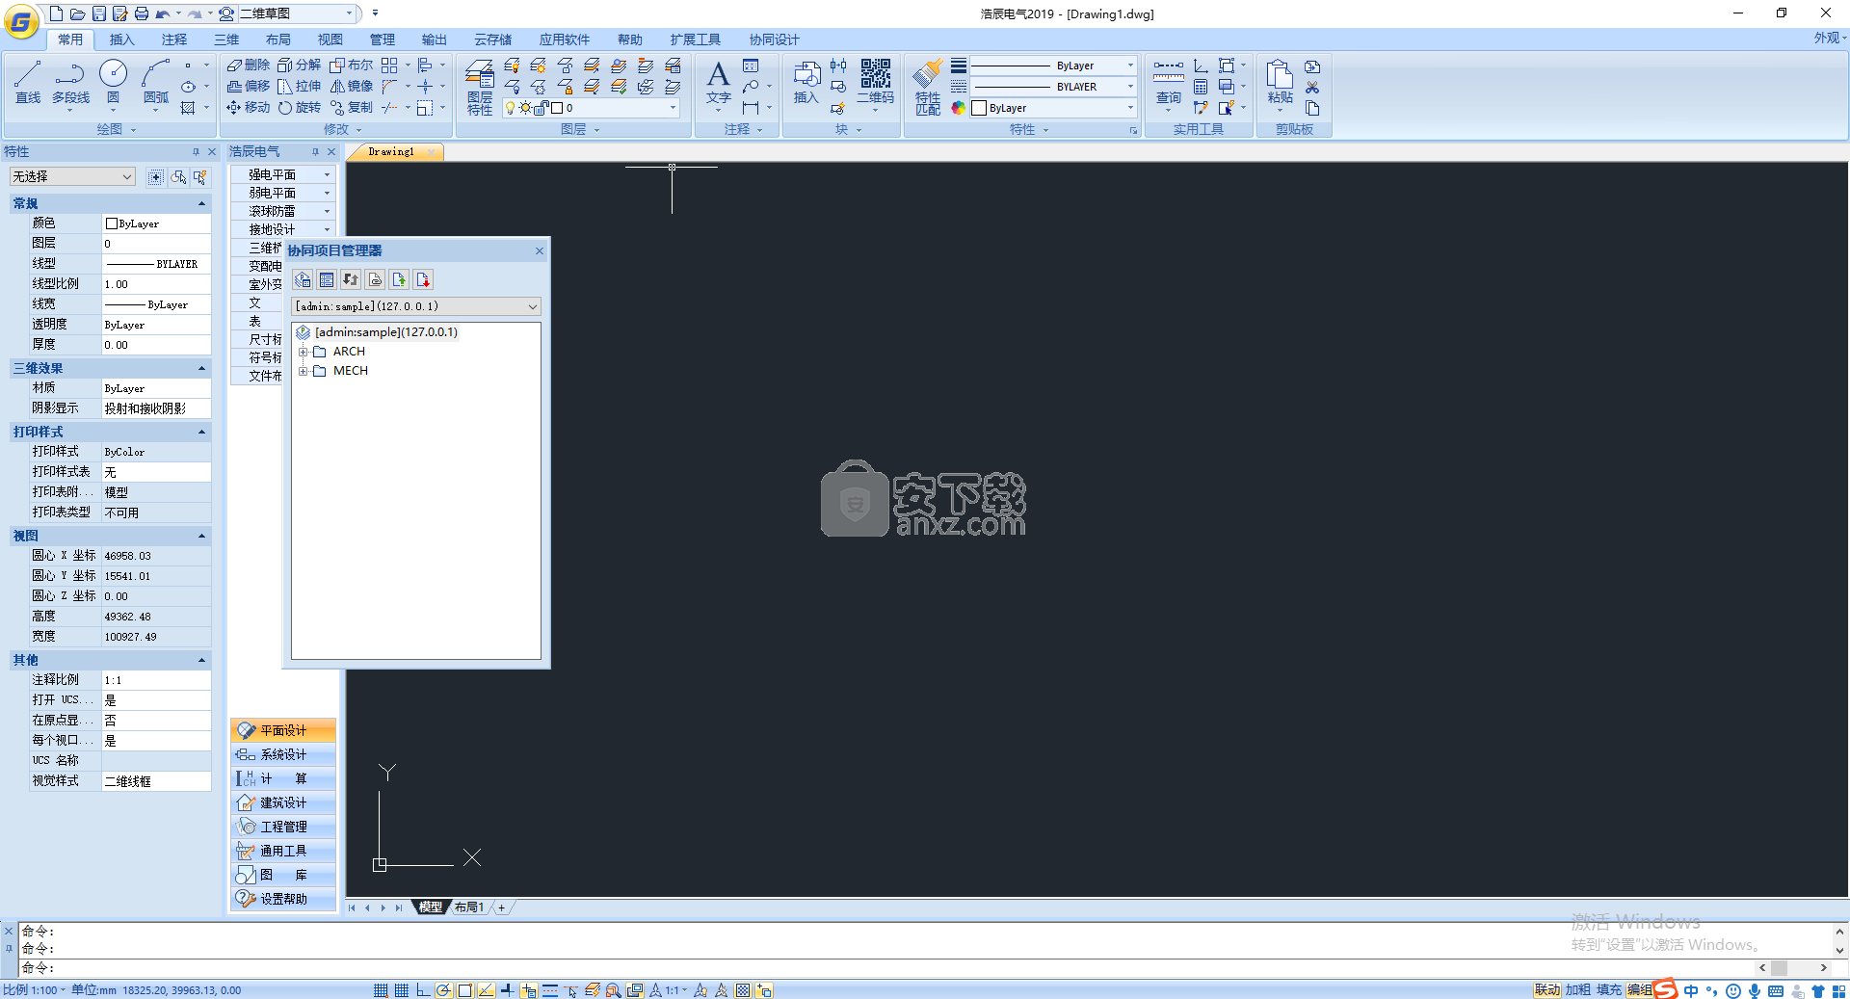Click the 拉伸 stretch tool
Image resolution: width=1850 pixels, height=999 pixels.
coord(300,86)
